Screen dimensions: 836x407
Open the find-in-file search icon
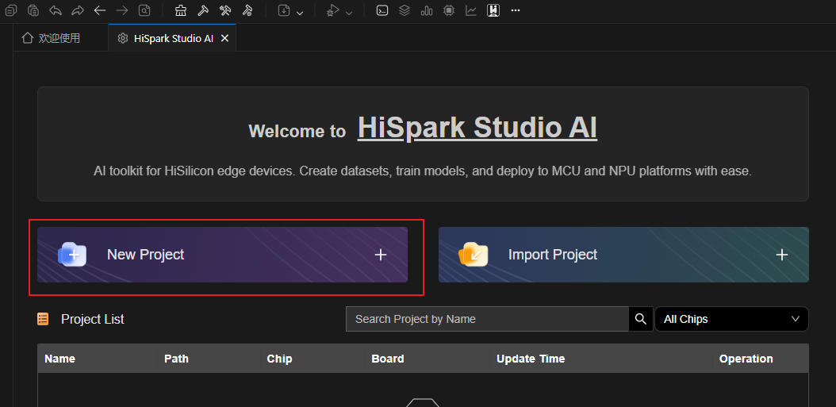pyautogui.click(x=144, y=10)
